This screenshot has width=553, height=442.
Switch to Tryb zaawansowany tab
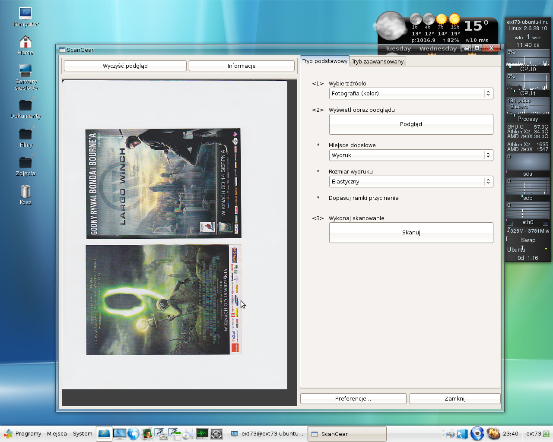click(378, 61)
